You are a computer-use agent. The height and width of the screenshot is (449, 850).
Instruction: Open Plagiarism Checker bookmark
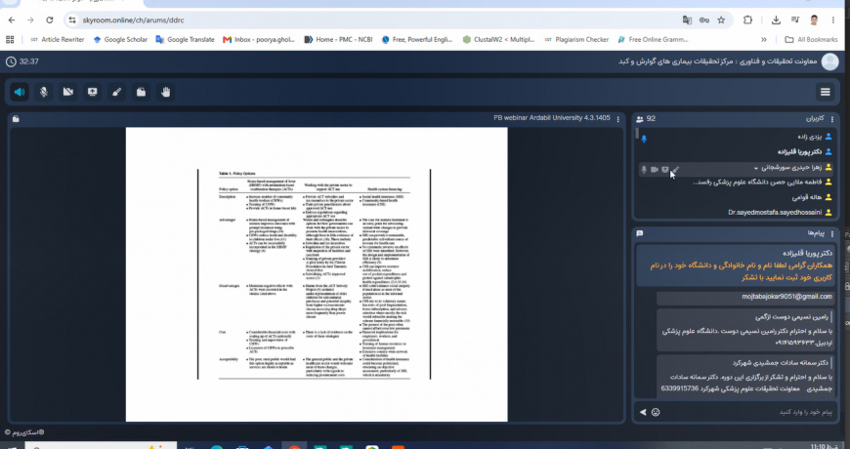pos(575,40)
